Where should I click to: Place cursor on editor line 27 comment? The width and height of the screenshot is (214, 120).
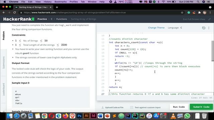pos(157,94)
